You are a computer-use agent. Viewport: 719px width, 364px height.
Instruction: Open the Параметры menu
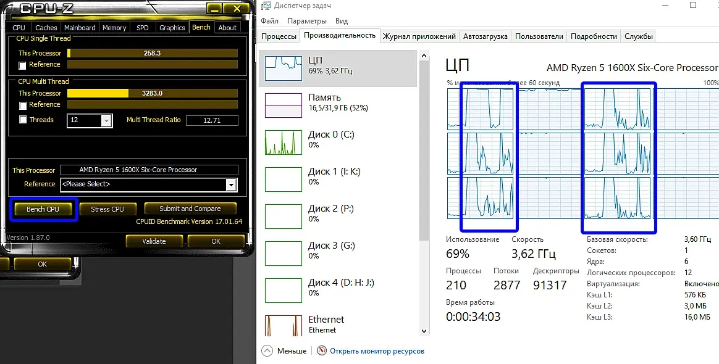click(307, 21)
